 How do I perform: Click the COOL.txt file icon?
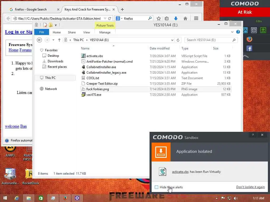(83, 78)
